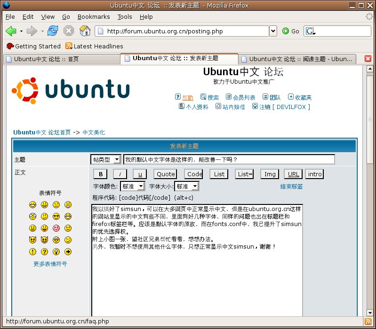The image size is (376, 329).
Task: Insert the winking emoticon
Action: tap(68, 240)
